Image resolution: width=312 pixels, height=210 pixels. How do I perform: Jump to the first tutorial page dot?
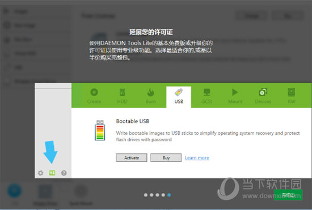146,195
